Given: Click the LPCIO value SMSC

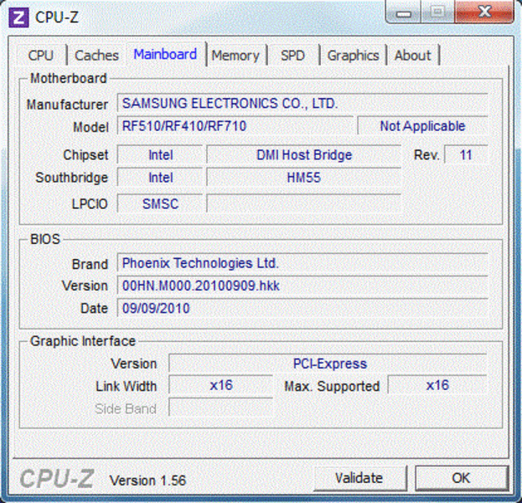Looking at the screenshot, I should coord(160,204).
